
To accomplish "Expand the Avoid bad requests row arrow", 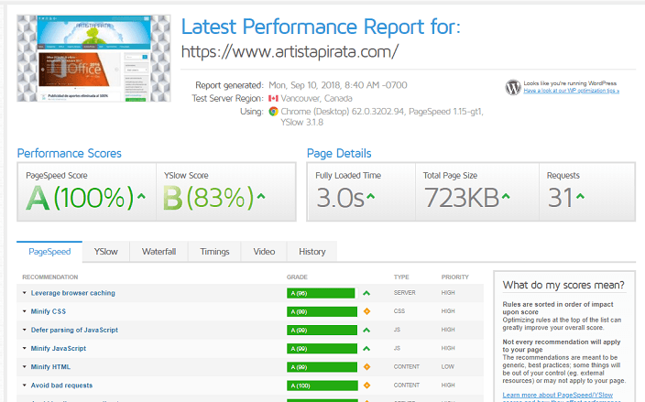I will pyautogui.click(x=24, y=386).
